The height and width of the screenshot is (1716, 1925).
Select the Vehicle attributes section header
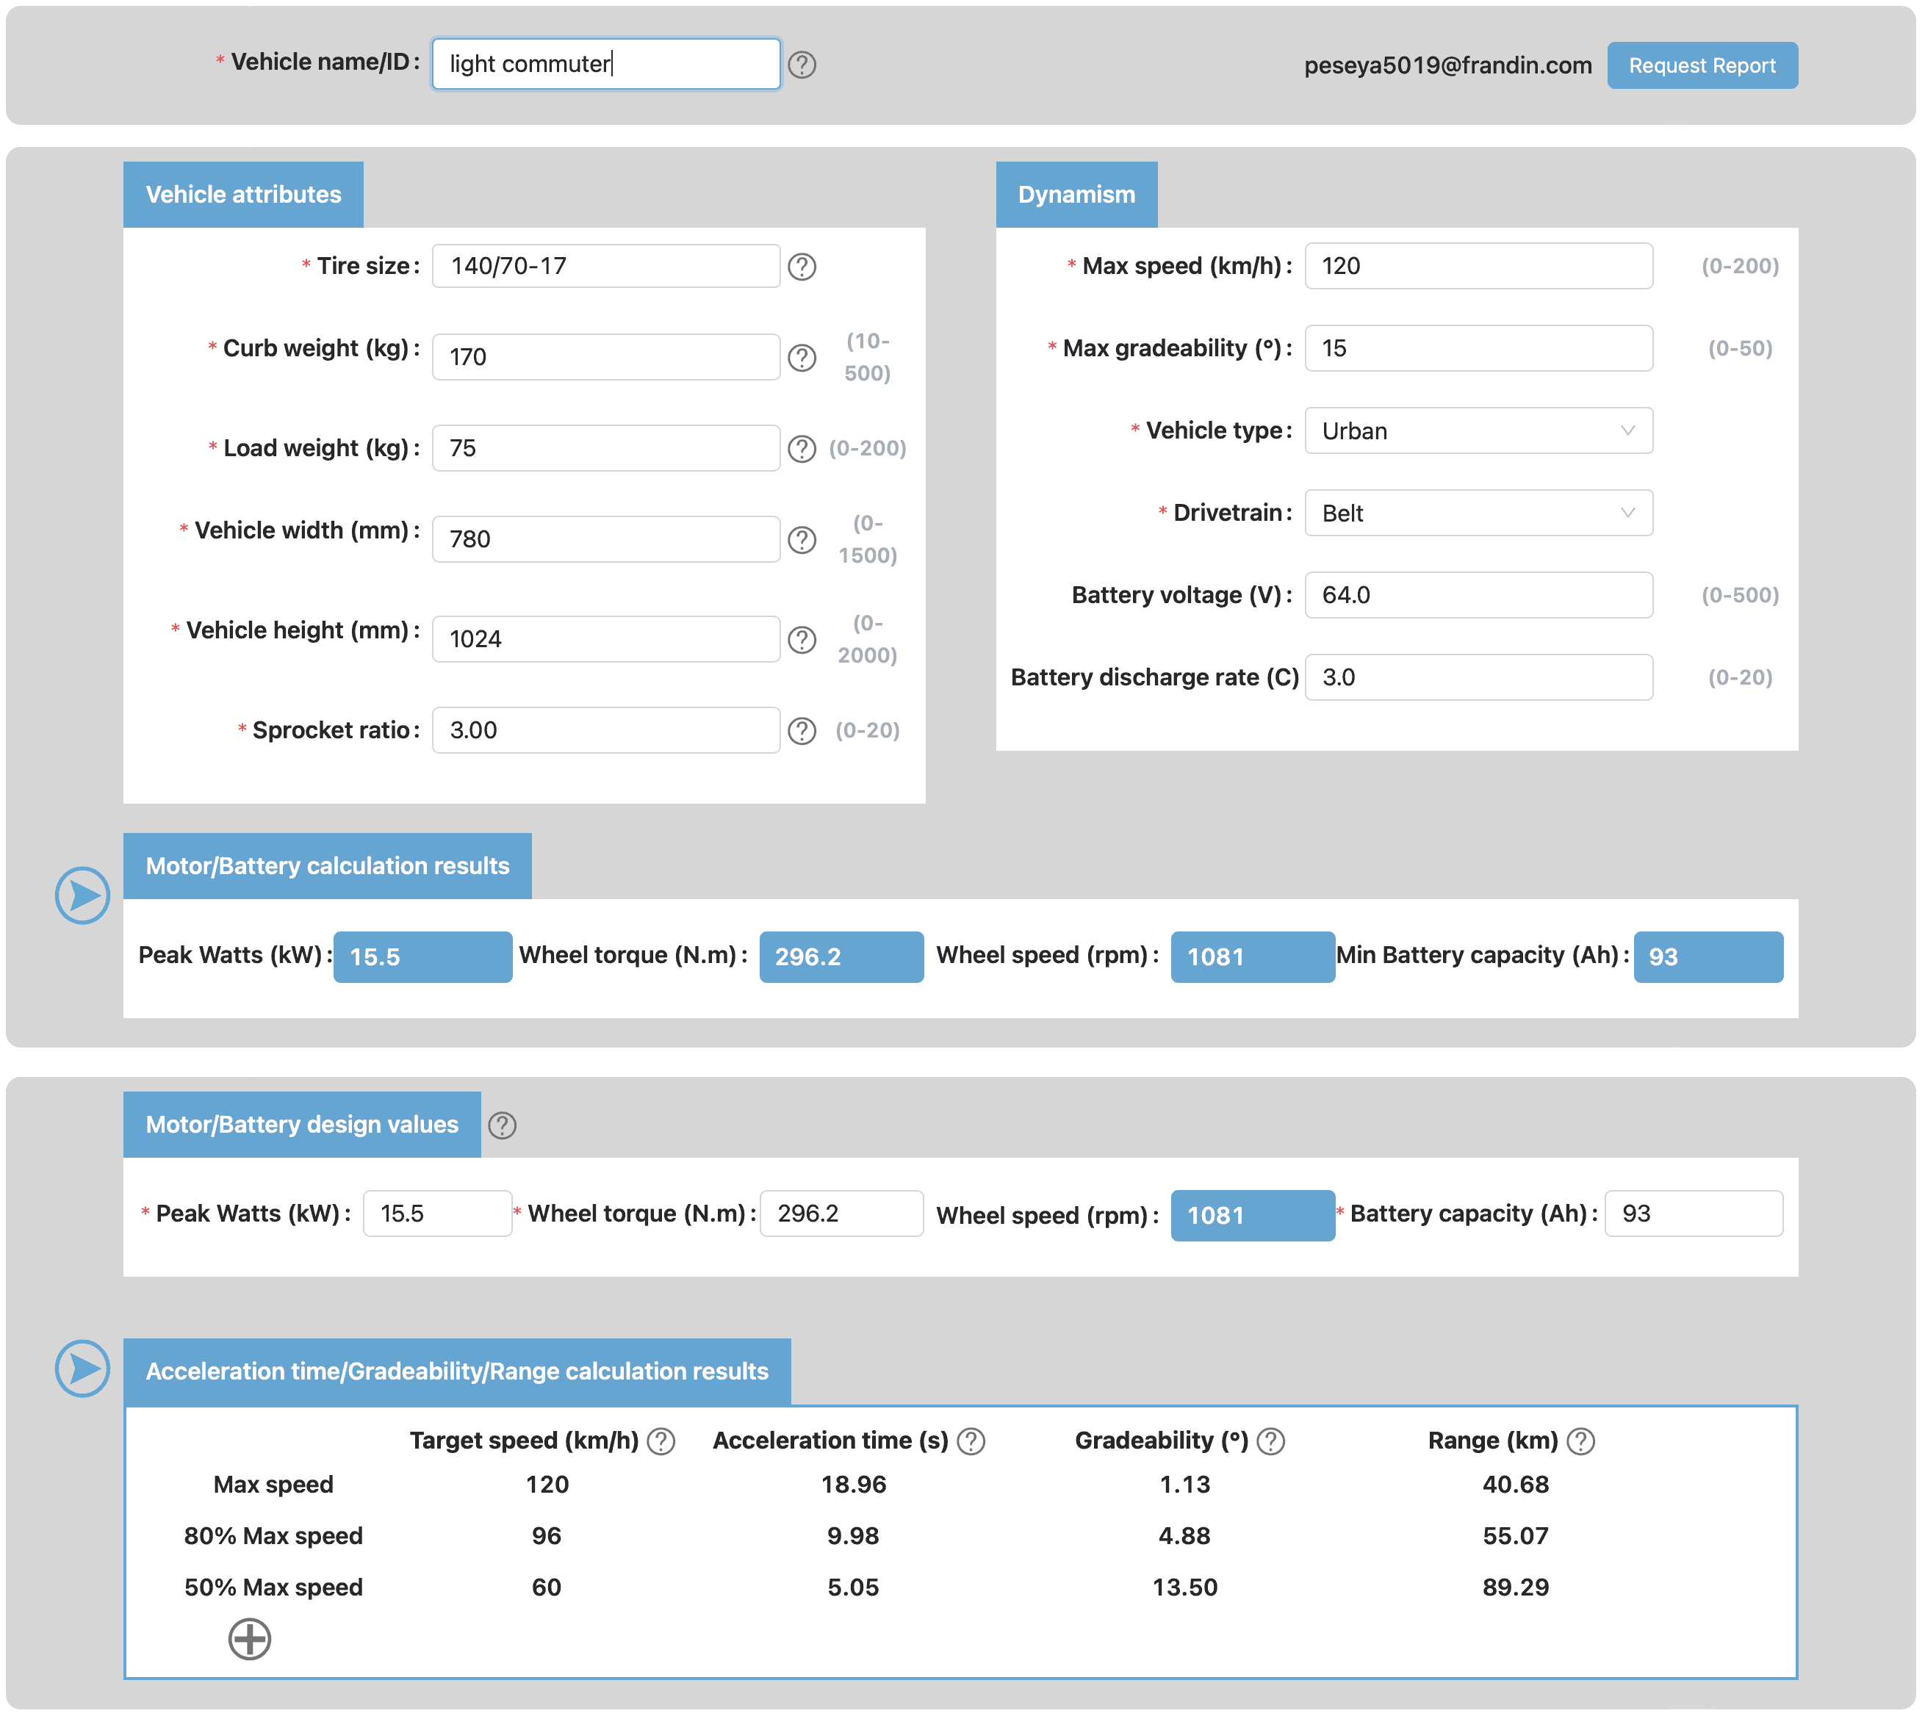click(x=243, y=194)
